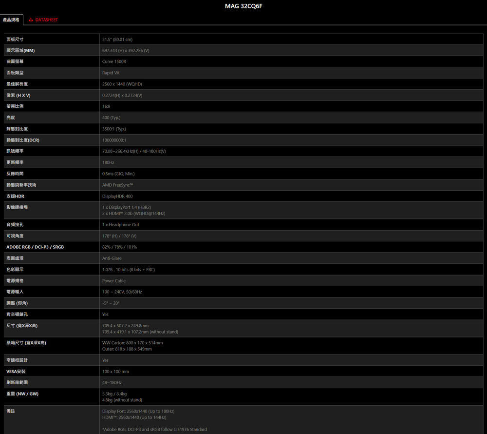This screenshot has width=487, height=434.
Task: Click the download icon beside DATASHEET
Action: click(31, 20)
